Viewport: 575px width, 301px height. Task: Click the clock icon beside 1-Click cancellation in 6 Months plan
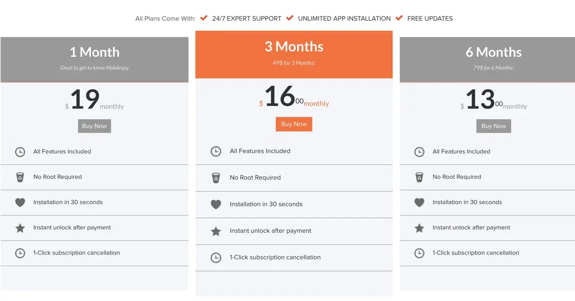coord(419,253)
